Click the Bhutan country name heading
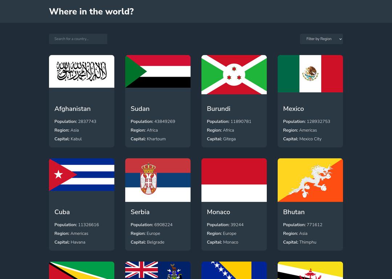This screenshot has height=279, width=392. pos(294,212)
